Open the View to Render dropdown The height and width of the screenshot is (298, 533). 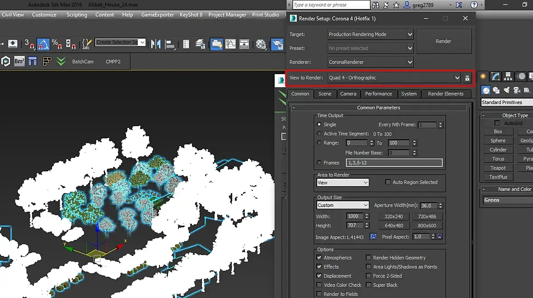(457, 78)
